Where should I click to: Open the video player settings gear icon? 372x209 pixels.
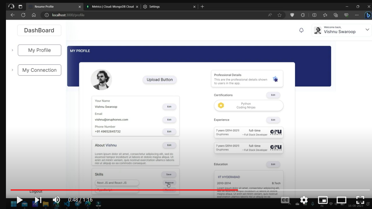pyautogui.click(x=304, y=200)
